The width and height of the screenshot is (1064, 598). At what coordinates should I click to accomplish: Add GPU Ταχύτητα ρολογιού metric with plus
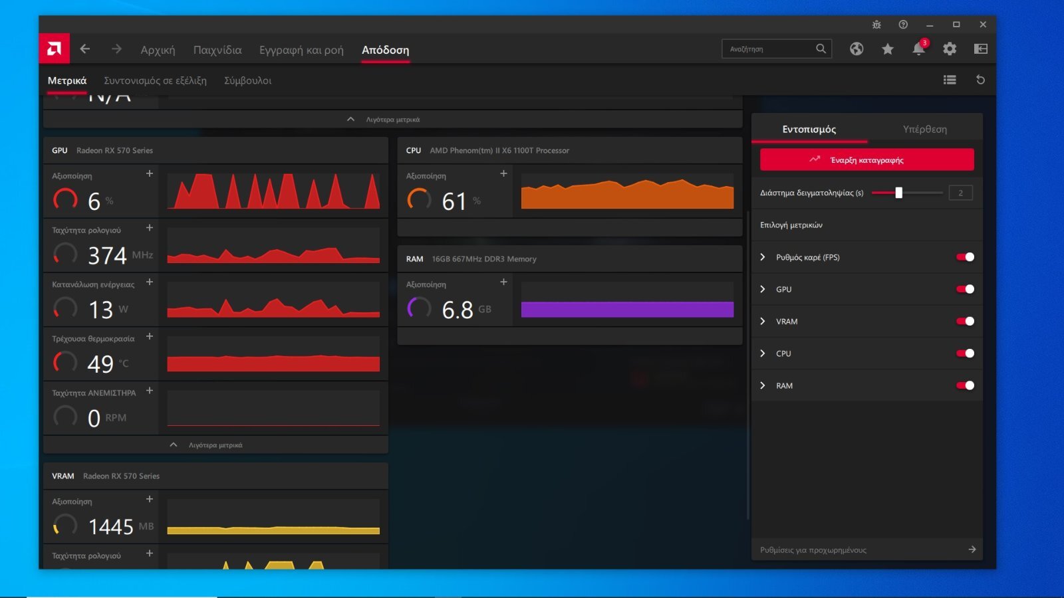[150, 228]
